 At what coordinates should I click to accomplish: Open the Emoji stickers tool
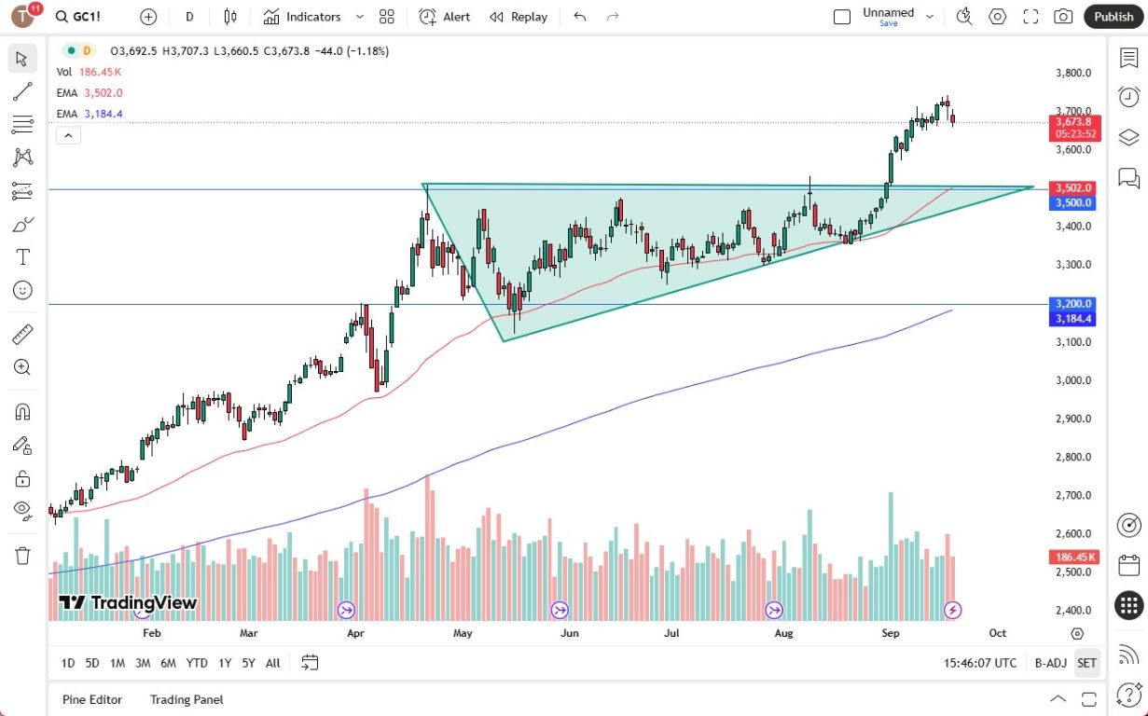tap(21, 290)
